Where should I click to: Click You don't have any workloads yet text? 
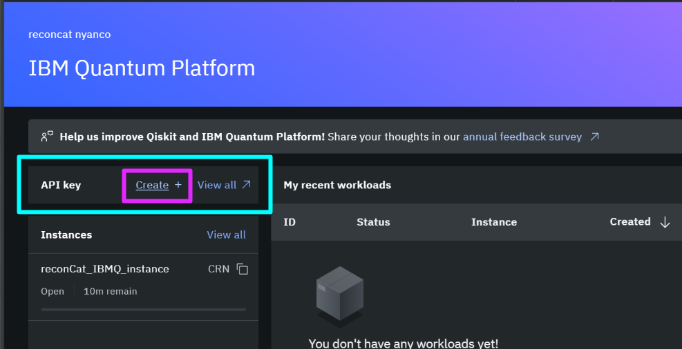click(404, 343)
